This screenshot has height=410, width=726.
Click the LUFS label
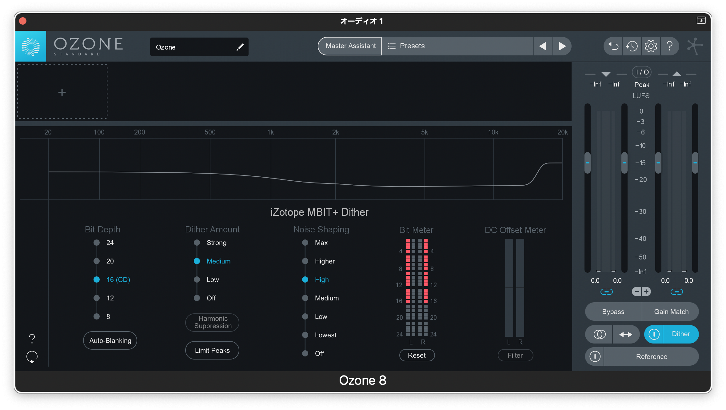click(641, 96)
